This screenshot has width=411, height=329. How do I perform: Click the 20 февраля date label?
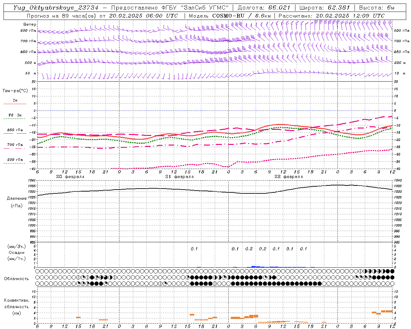70,177
